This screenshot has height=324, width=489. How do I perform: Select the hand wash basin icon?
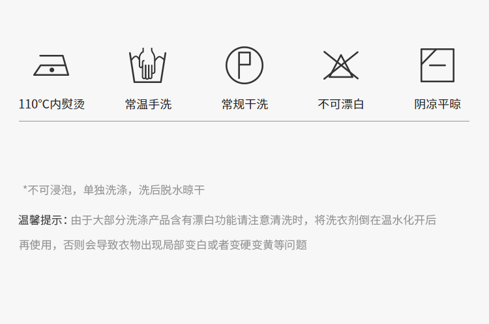pos(148,65)
